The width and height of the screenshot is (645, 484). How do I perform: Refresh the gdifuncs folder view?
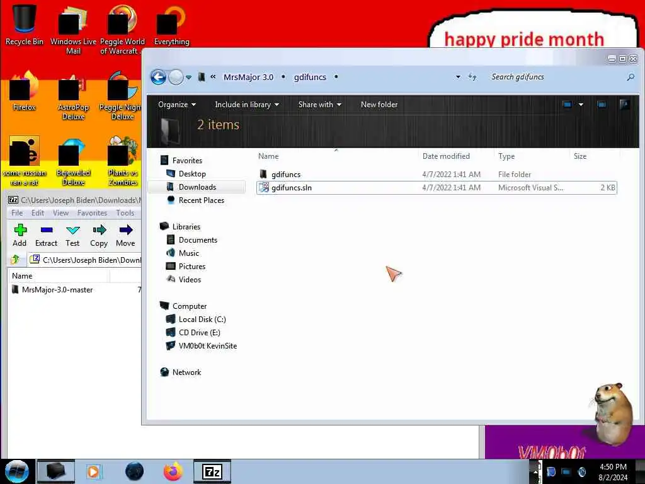coord(472,77)
